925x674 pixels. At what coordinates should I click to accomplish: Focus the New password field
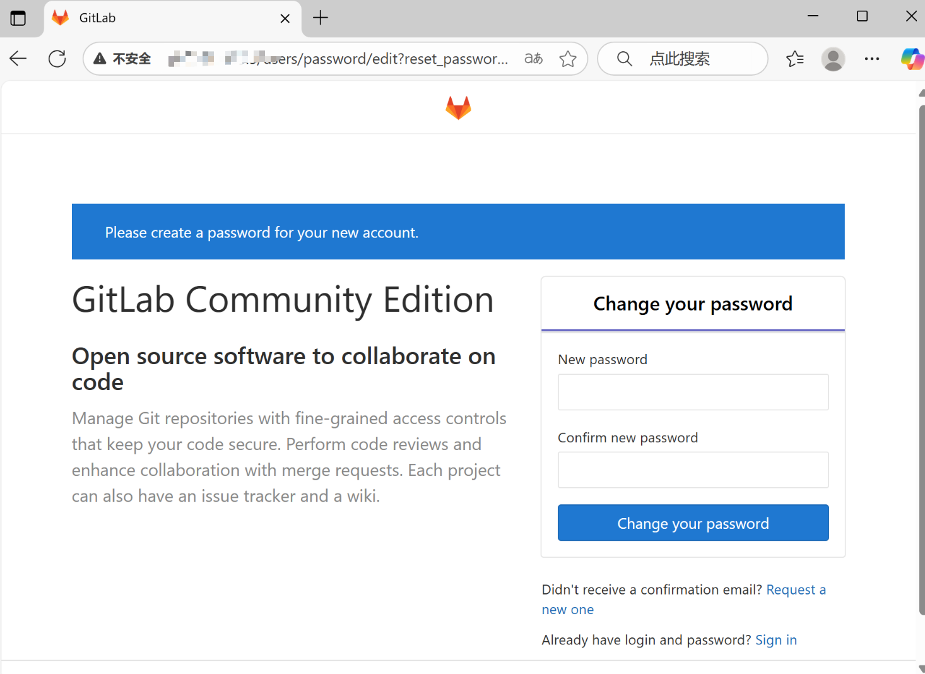point(693,392)
